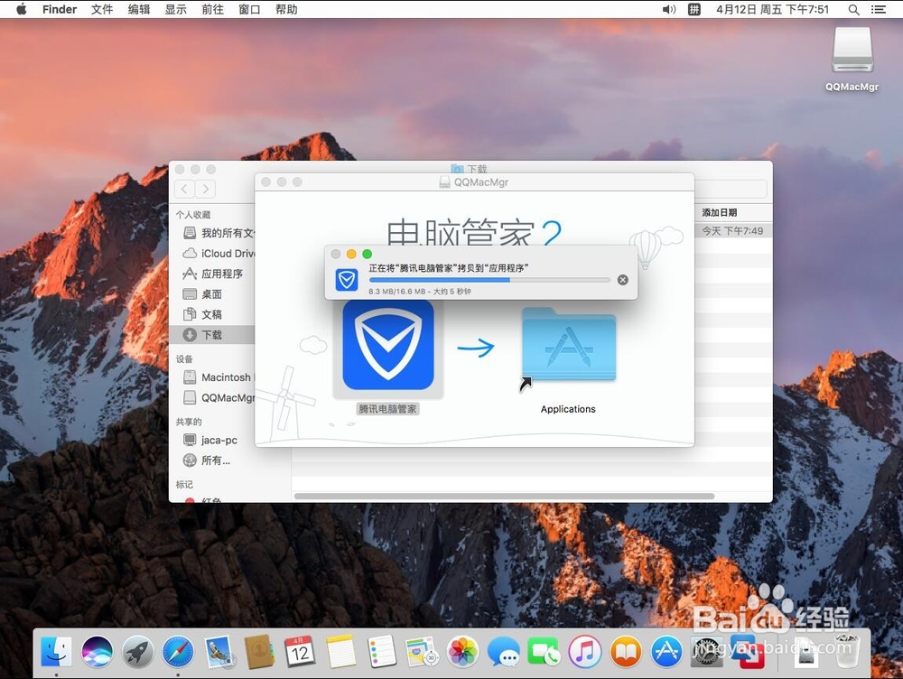Screen dimensions: 903x679
Task: Open Photos from the Dock
Action: 462,651
